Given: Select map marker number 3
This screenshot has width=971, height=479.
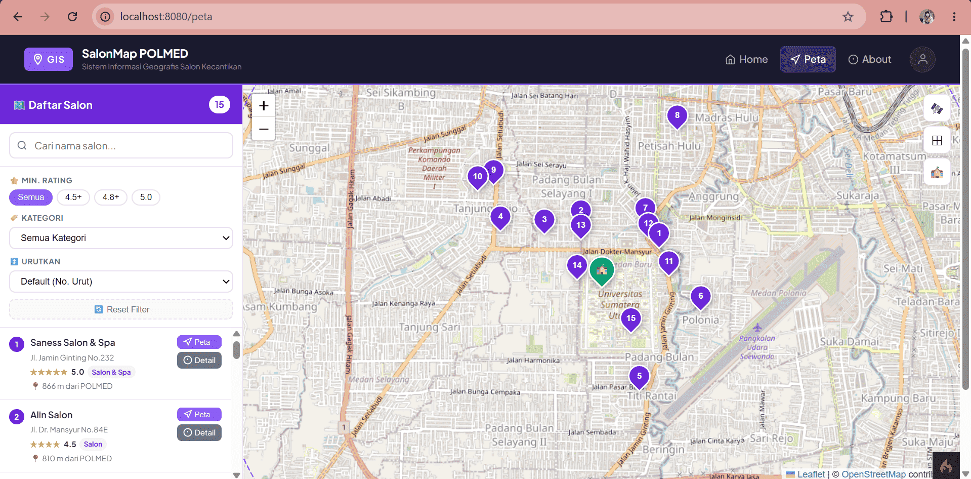Looking at the screenshot, I should [544, 221].
